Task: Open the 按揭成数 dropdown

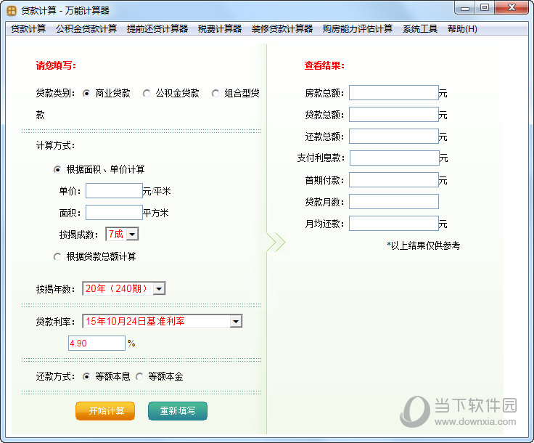Action: point(122,234)
